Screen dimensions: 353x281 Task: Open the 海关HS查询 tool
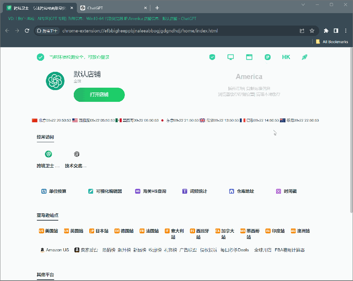click(x=151, y=191)
